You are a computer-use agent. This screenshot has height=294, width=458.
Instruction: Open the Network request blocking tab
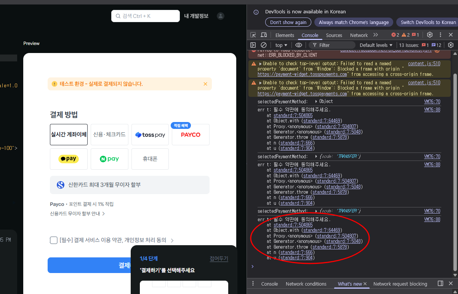(400, 284)
